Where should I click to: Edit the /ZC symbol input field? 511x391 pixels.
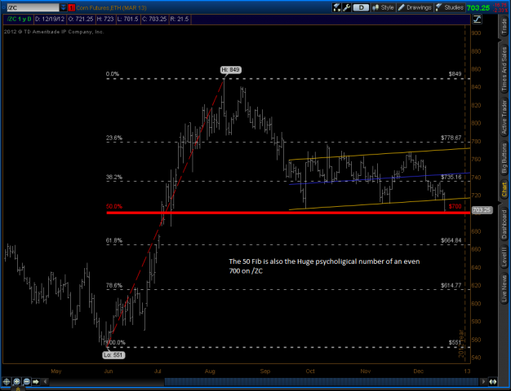pyautogui.click(x=33, y=7)
